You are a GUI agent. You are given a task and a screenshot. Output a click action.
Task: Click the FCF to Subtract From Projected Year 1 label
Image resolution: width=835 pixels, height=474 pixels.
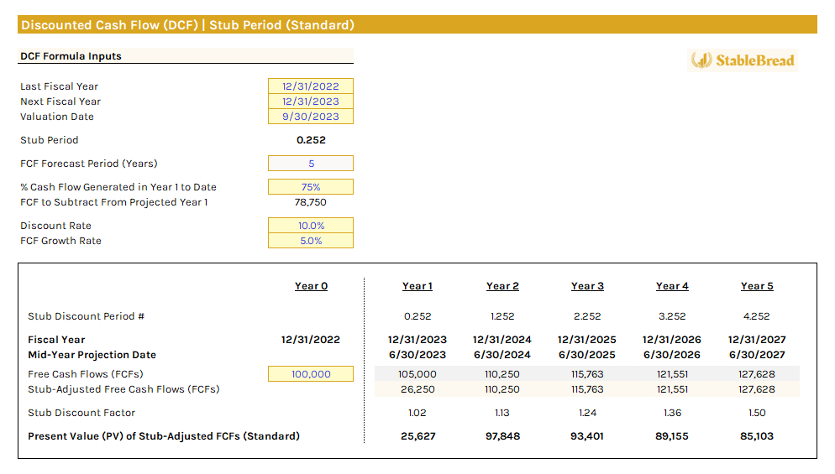click(x=114, y=202)
